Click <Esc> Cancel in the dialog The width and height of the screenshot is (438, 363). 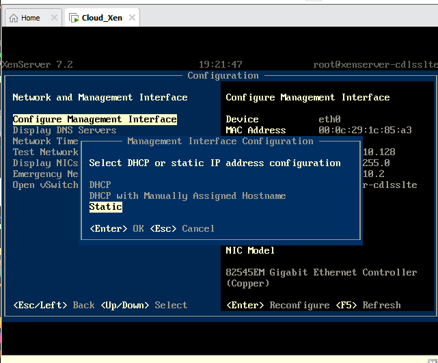(x=182, y=228)
